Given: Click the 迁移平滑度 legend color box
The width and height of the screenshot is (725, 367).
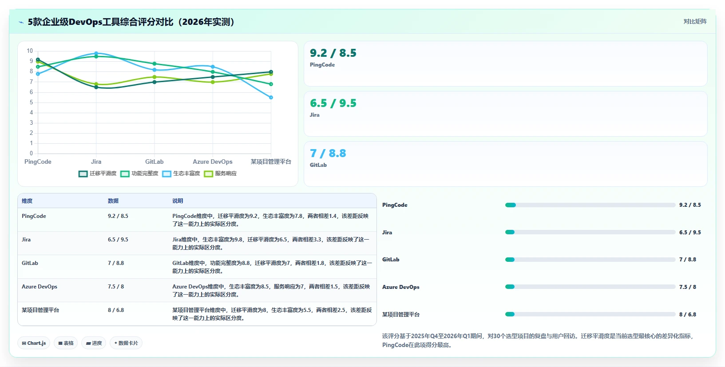Looking at the screenshot, I should click(x=83, y=174).
